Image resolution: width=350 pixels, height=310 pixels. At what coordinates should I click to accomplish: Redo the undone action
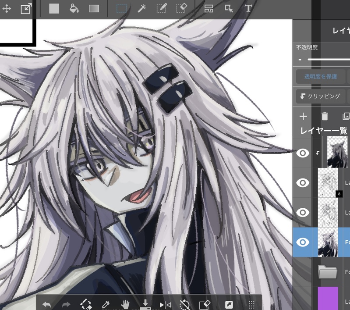click(x=66, y=304)
